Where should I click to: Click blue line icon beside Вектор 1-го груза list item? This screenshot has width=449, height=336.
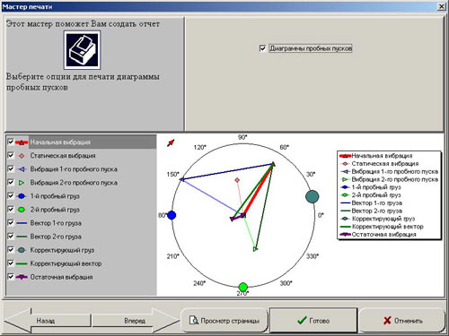coord(22,223)
